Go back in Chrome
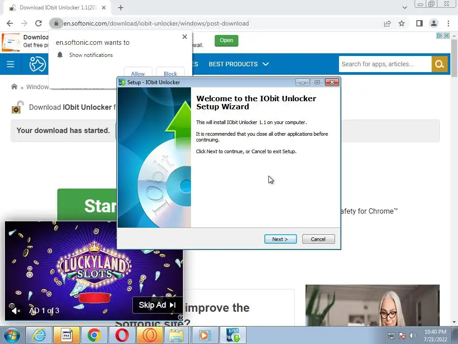Viewport: 458px width, 344px height. tap(10, 23)
